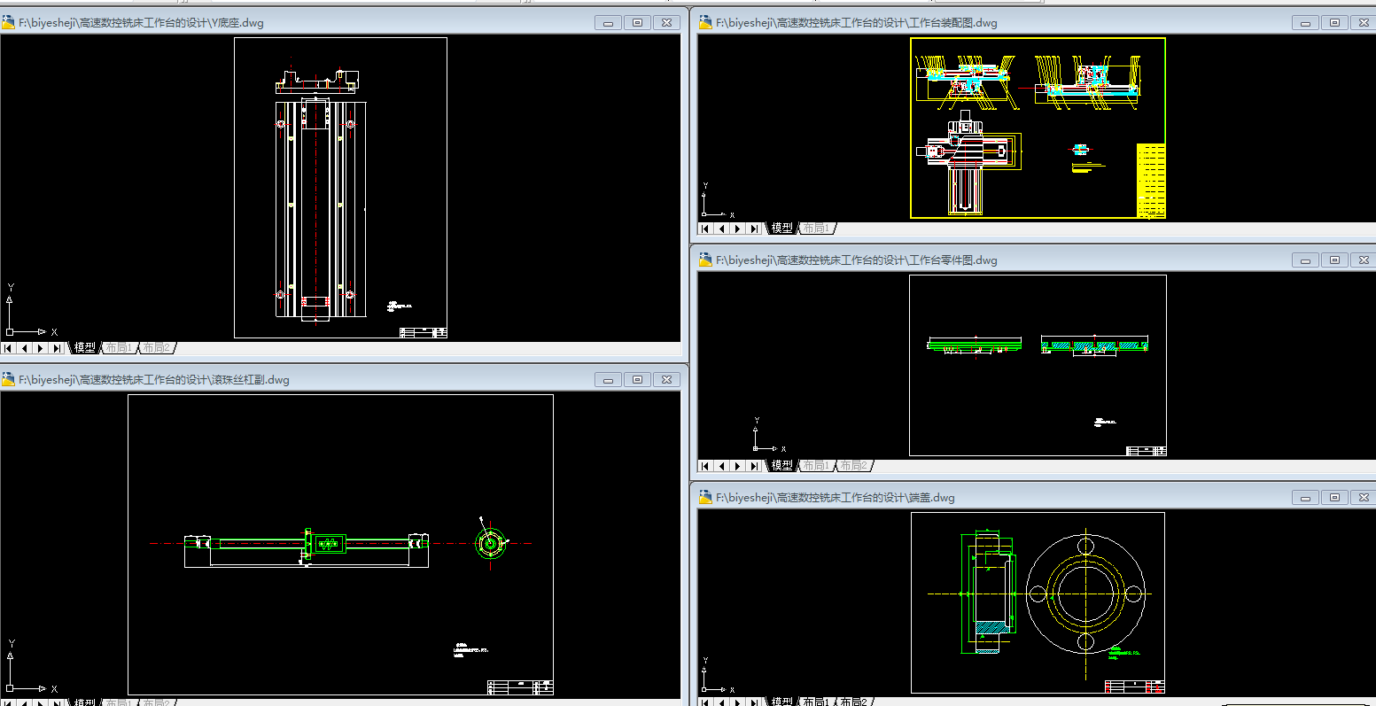Close the Y底座.dwg drawing window
1376x706 pixels.
[x=668, y=23]
